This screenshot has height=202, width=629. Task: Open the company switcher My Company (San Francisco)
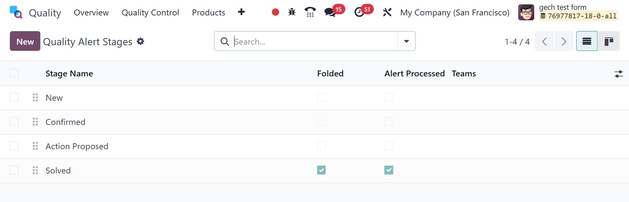tap(455, 12)
